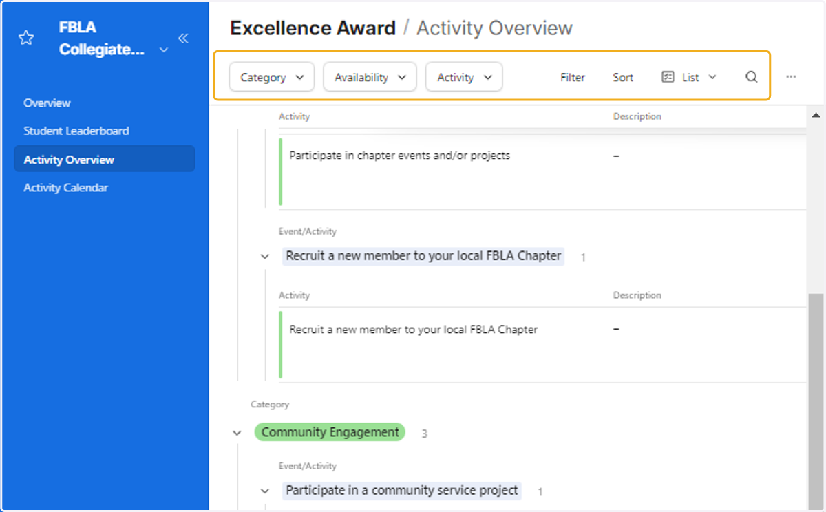Click the Excellence Award breadcrumb

313,28
